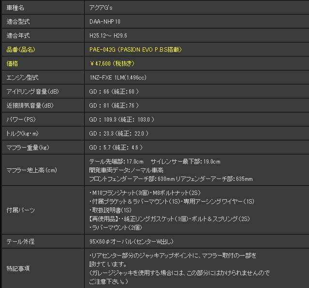This screenshot has width=309, height=288.
Task: Open the PAE-042G PASION EVO product text
Action: [x=135, y=50]
